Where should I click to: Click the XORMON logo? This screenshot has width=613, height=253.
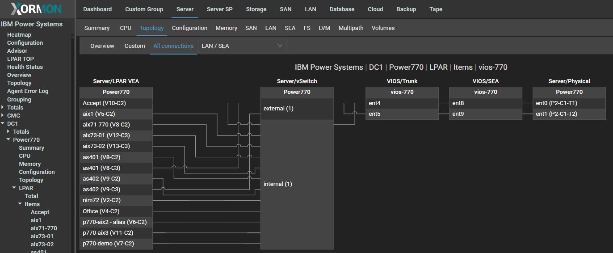[36, 8]
